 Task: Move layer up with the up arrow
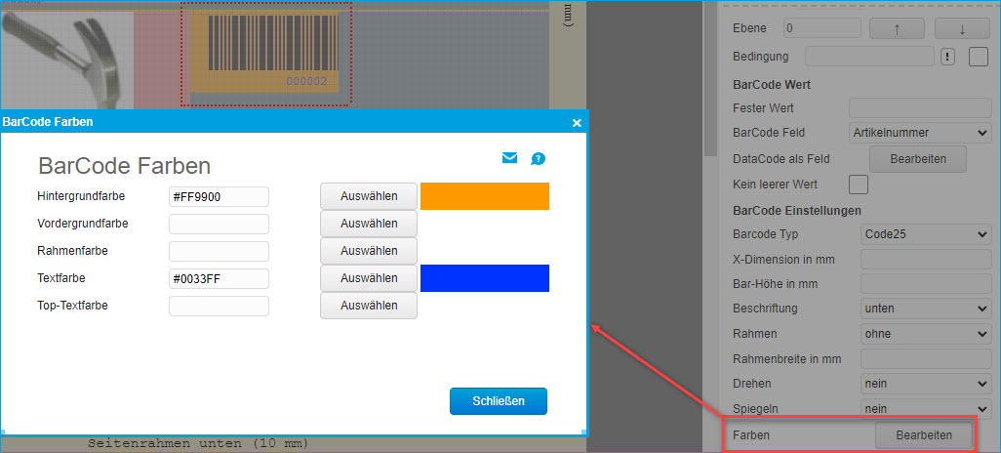pyautogui.click(x=896, y=29)
